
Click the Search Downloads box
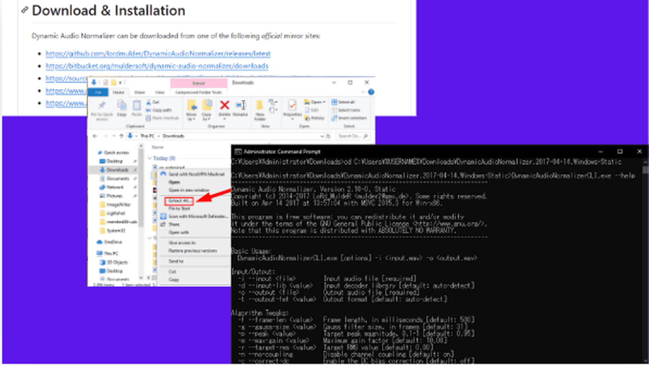[x=354, y=136]
